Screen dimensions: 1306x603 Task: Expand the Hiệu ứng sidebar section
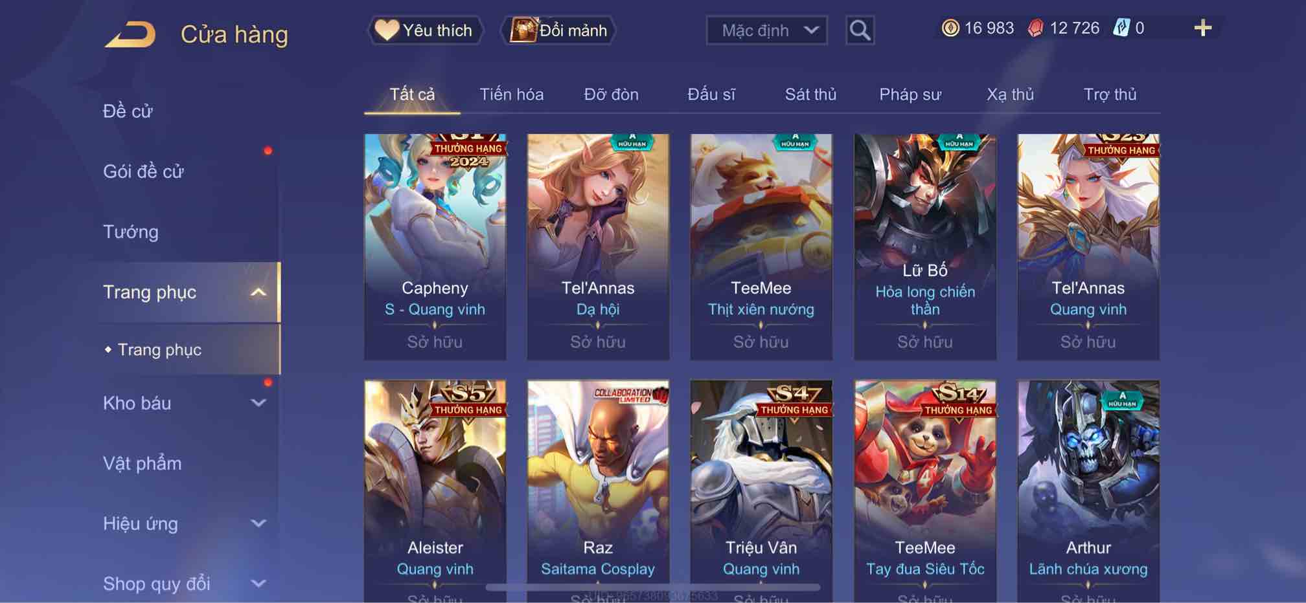pos(258,523)
